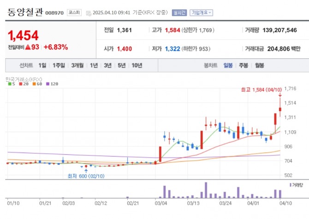This screenshot has width=309, height=219.
Task: Click the 1,716 price axis label
Action: click(x=290, y=88)
